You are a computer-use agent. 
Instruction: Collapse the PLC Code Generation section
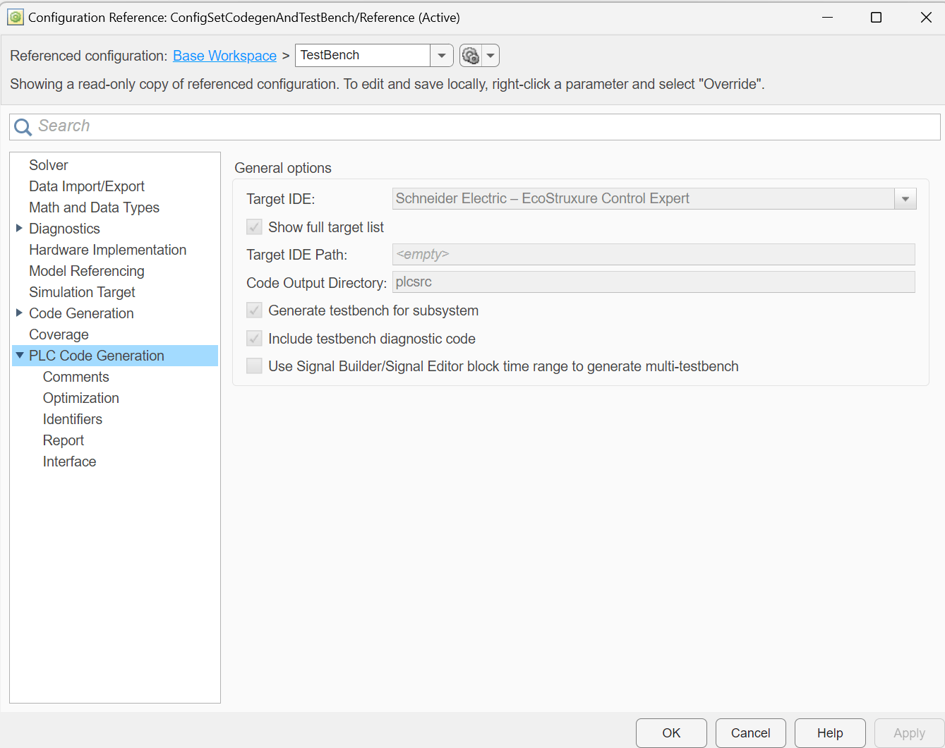tap(20, 355)
